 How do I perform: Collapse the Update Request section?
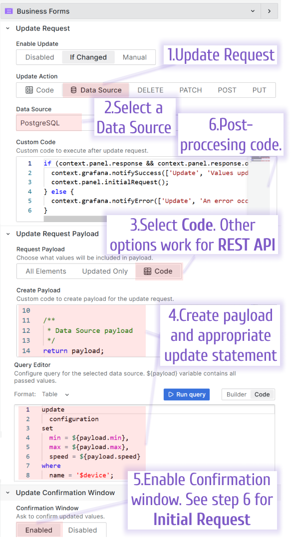tap(8, 28)
